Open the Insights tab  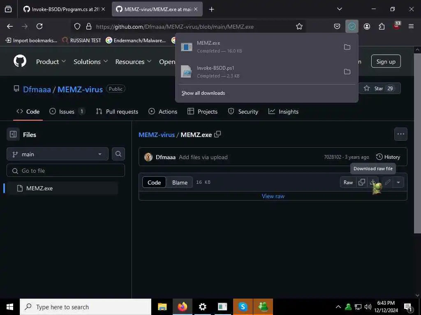(x=284, y=112)
